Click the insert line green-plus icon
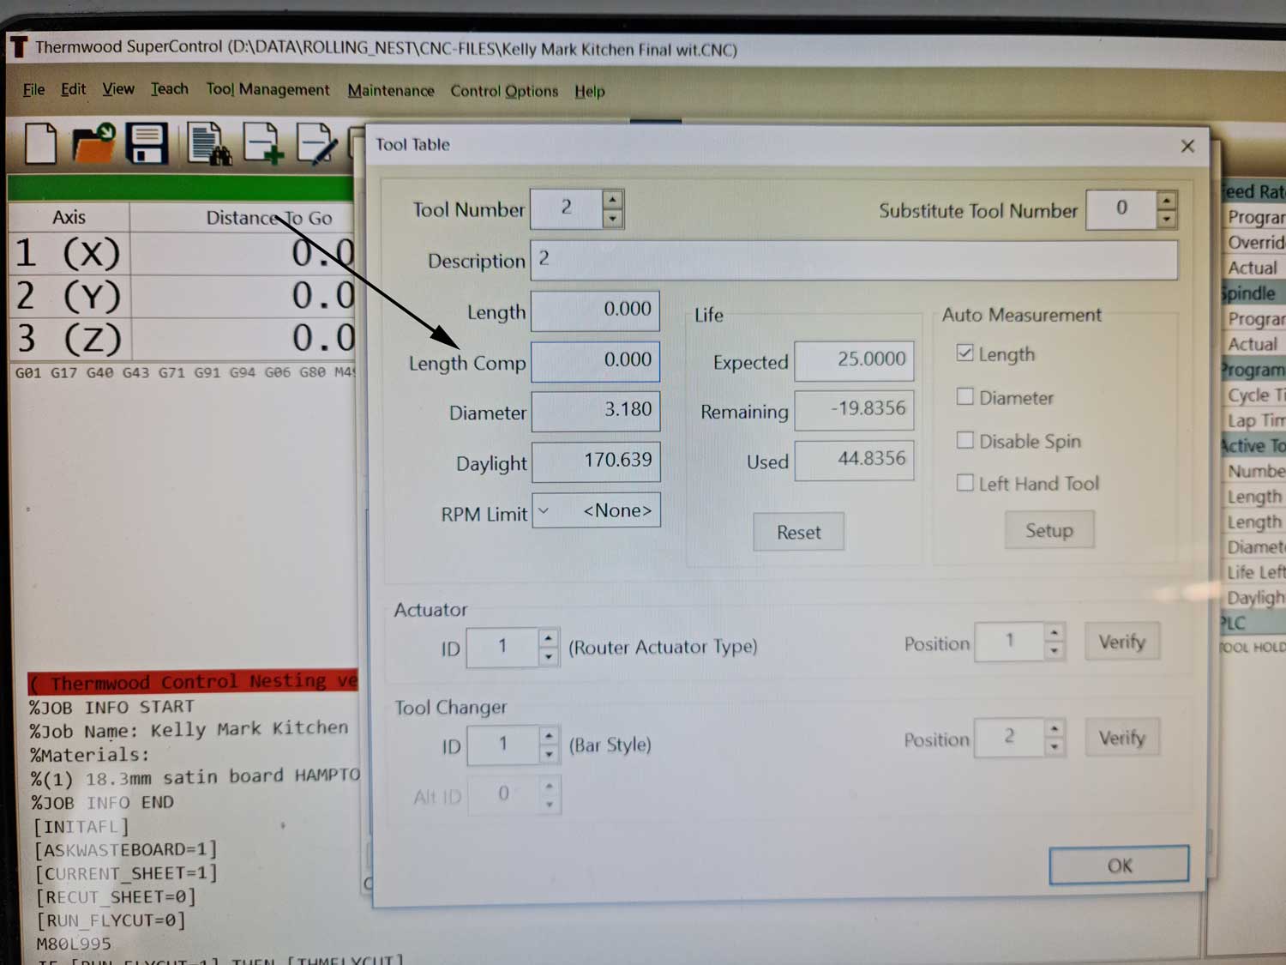1286x965 pixels. click(x=263, y=143)
